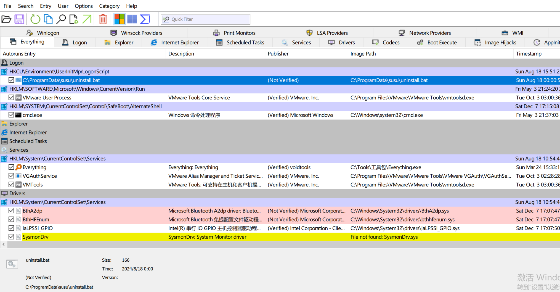The height and width of the screenshot is (292, 560).
Task: Click the horizontal scrollbar left arrow
Action: [x=4, y=244]
